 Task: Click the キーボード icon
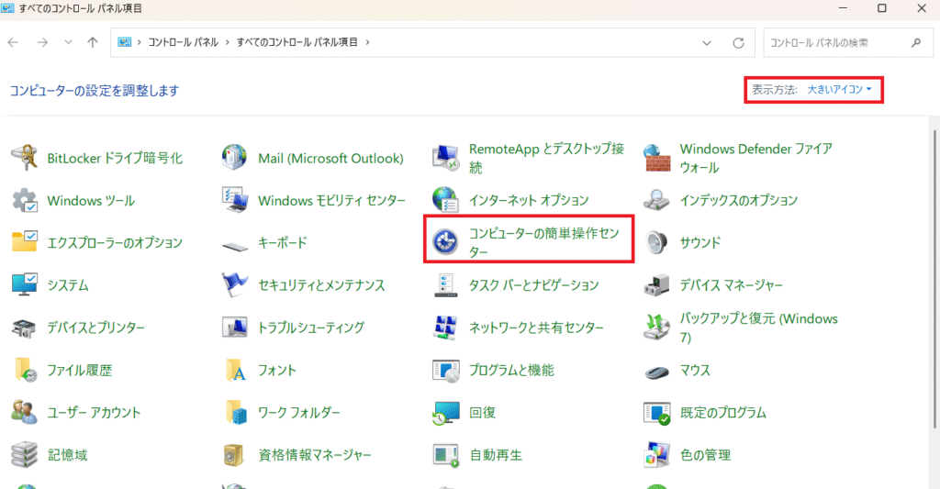point(234,245)
